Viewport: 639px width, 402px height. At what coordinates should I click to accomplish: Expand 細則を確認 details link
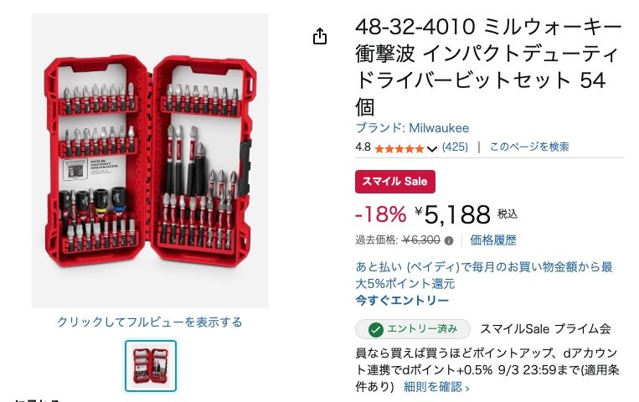pyautogui.click(x=436, y=387)
